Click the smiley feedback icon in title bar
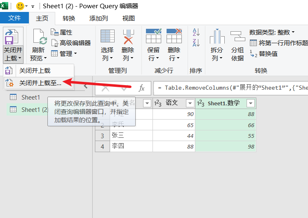This screenshot has height=218, width=308. (x=20, y=6)
